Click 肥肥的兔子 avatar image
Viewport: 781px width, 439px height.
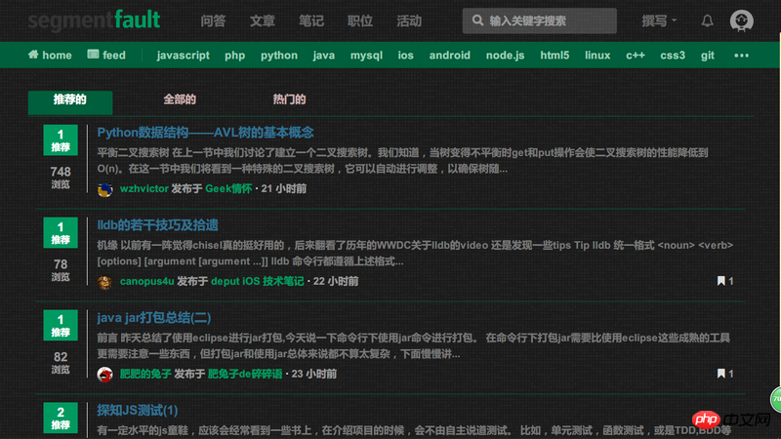pyautogui.click(x=104, y=375)
